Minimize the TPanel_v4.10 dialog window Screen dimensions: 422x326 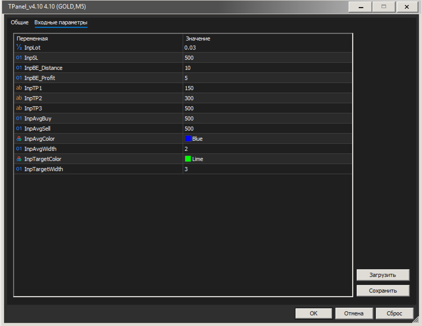click(x=361, y=7)
